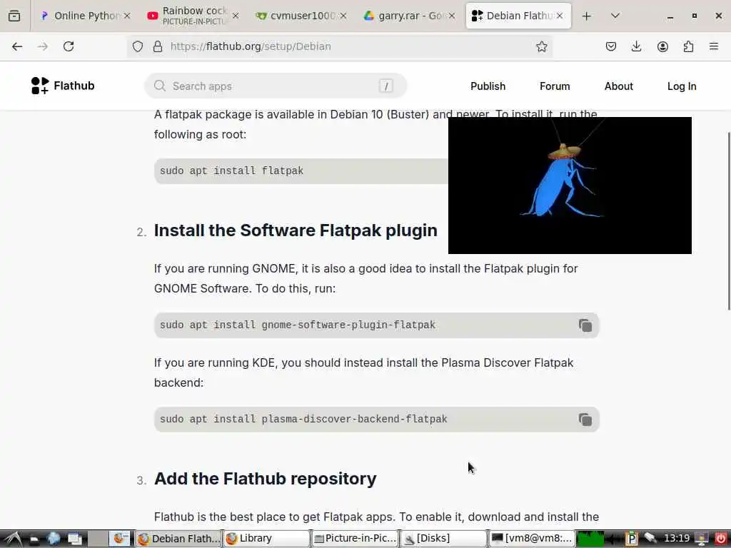Viewport: 731px width, 548px height.
Task: Open the Firefox downloads panel
Action: pos(636,46)
